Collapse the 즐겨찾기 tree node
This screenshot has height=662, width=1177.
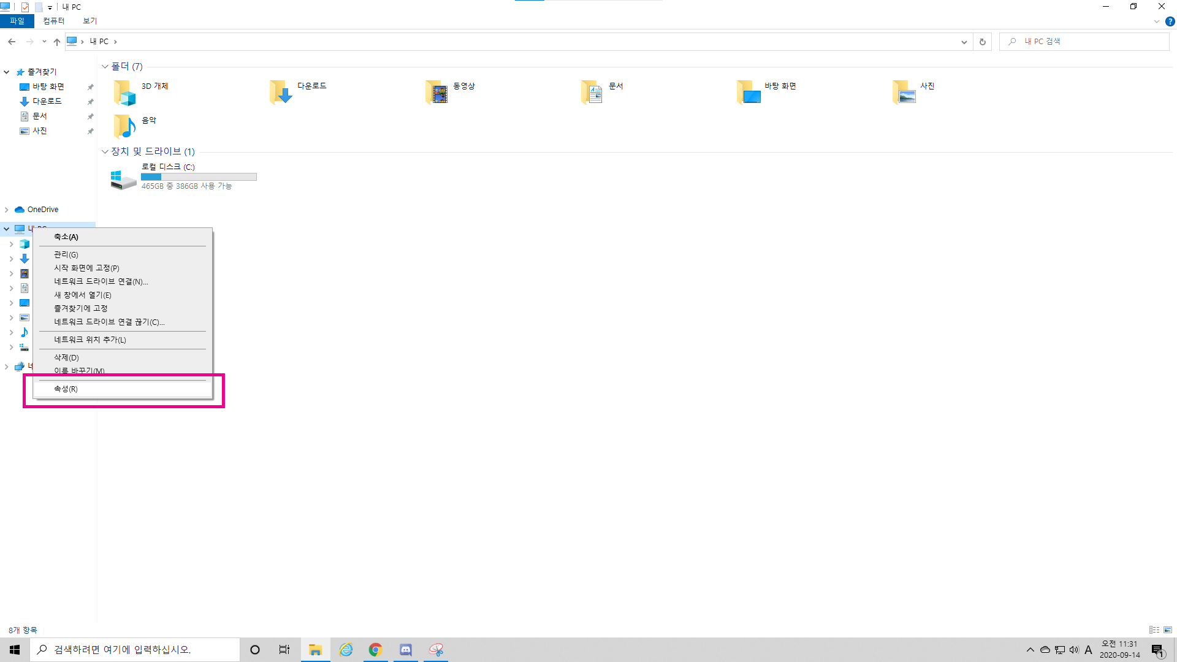pyautogui.click(x=7, y=72)
